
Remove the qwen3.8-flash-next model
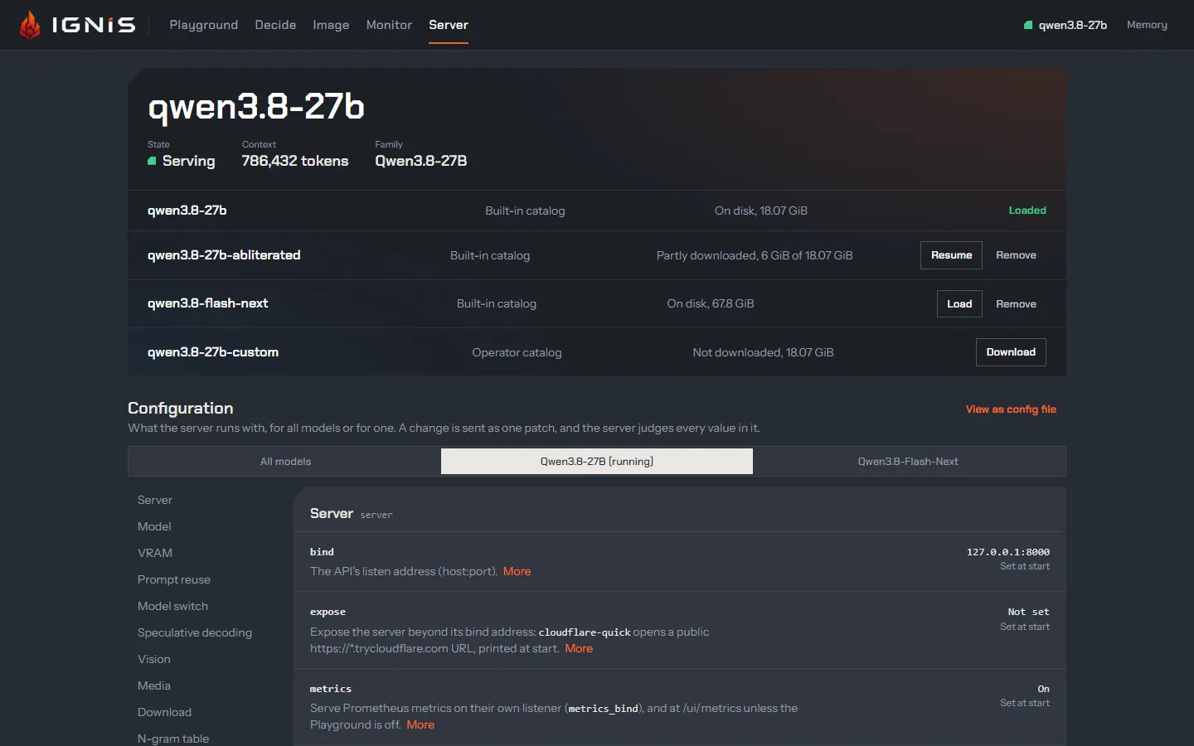(1016, 304)
